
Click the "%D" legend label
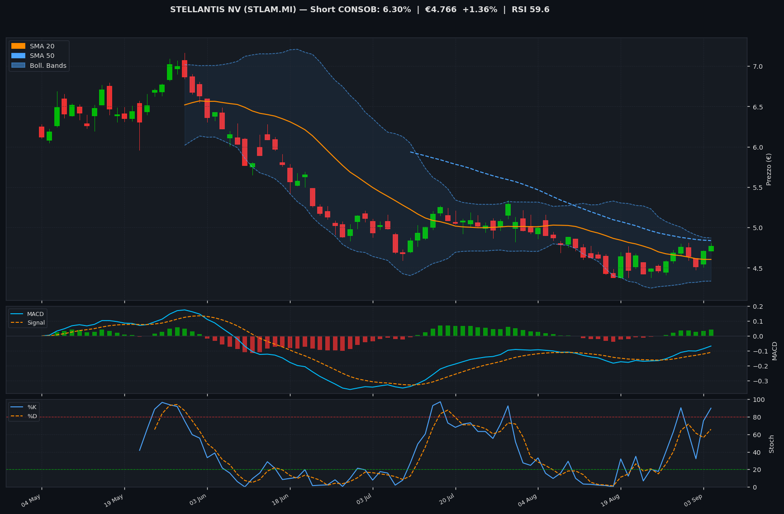coord(32,416)
